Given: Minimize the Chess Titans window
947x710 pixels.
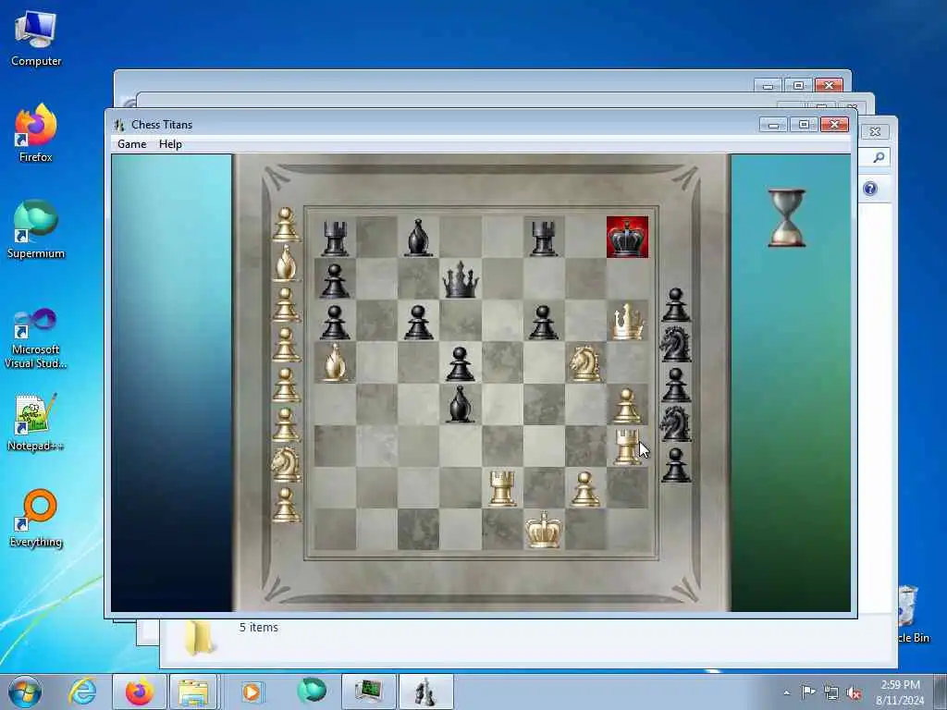Looking at the screenshot, I should pos(773,125).
